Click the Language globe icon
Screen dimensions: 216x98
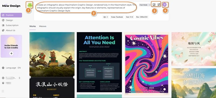pos(3,68)
